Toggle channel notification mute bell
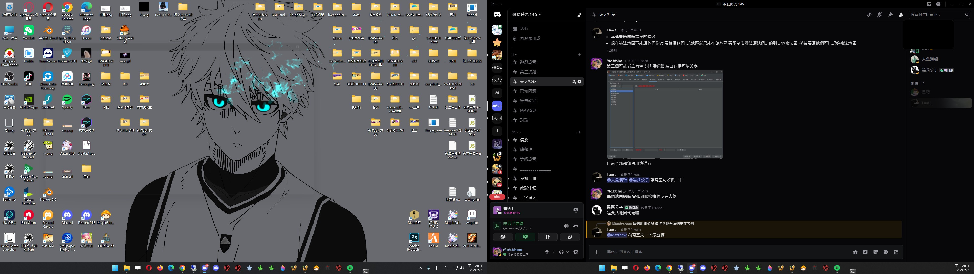Screen dimensions: 974x274 [x=879, y=15]
